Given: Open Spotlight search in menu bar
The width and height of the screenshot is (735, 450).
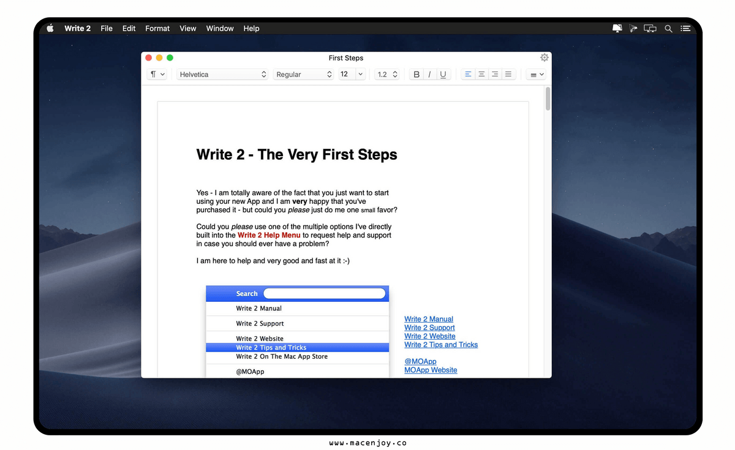Looking at the screenshot, I should pos(669,28).
